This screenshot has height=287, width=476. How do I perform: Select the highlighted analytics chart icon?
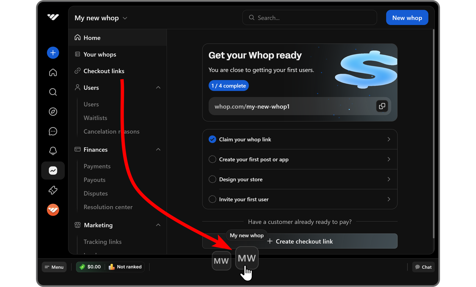point(53,170)
